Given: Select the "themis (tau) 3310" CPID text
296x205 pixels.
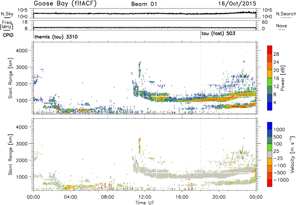Looking at the screenshot, I should tap(56, 37).
